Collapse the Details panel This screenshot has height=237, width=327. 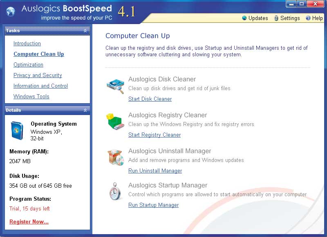coord(85,110)
